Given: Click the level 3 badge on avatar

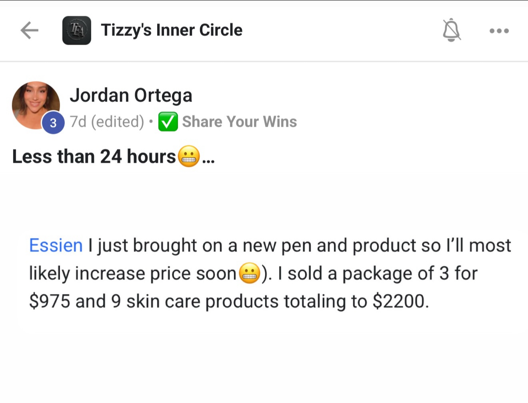Looking at the screenshot, I should click(53, 122).
